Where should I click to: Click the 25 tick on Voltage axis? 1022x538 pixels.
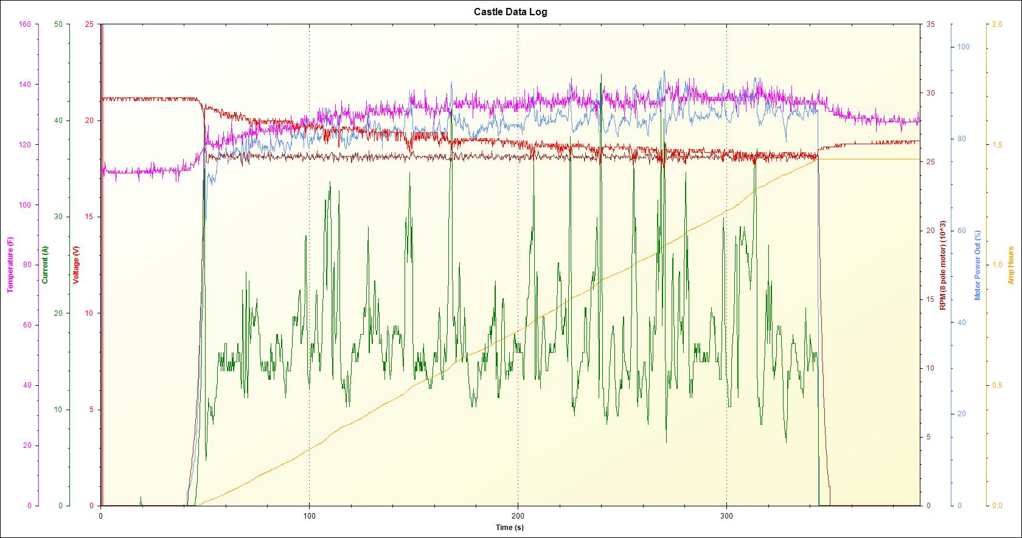(89, 24)
